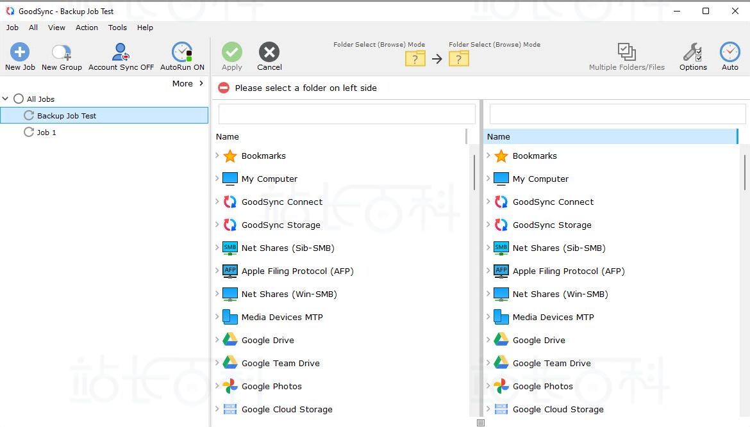750x427 pixels.
Task: Expand Bookmarks in the right pane
Action: [x=488, y=155]
